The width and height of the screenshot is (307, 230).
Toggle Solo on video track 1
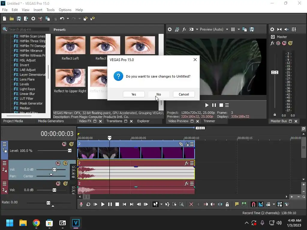(71, 144)
